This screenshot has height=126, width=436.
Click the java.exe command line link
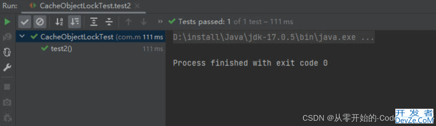tap(273, 37)
